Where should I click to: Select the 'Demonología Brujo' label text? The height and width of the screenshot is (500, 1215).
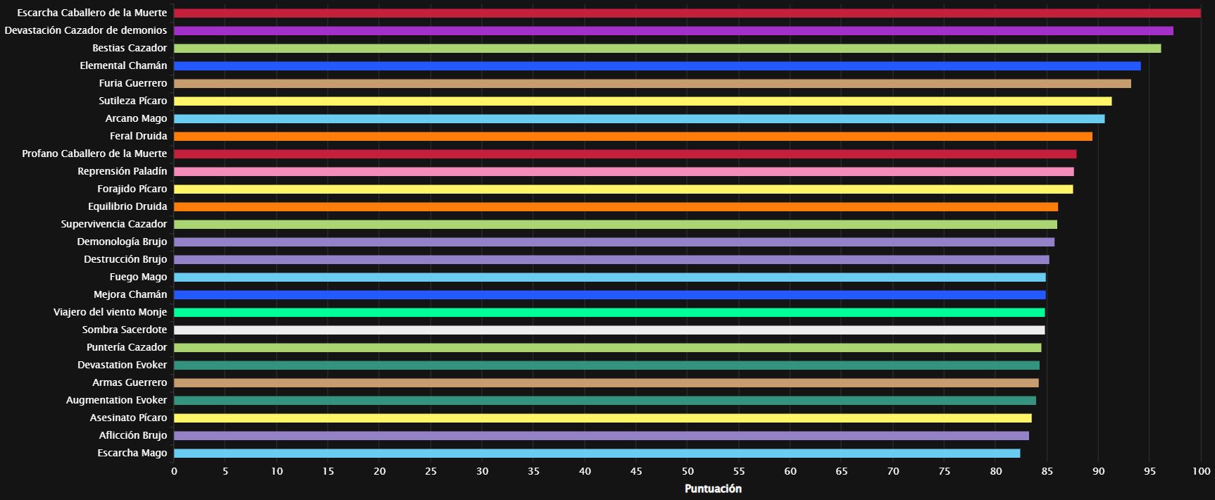pos(122,242)
